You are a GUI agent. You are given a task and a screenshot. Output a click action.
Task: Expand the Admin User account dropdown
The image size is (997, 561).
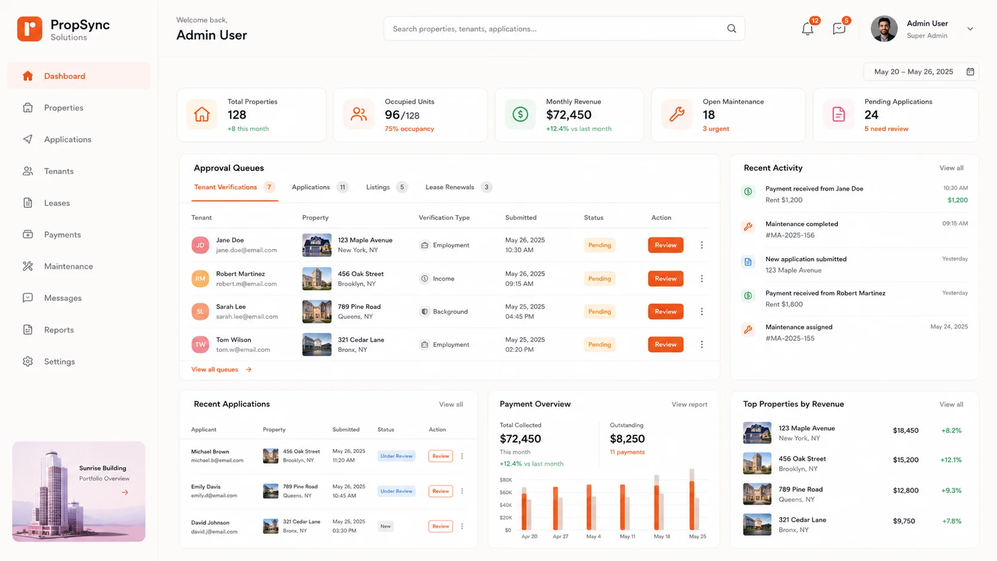coord(970,29)
